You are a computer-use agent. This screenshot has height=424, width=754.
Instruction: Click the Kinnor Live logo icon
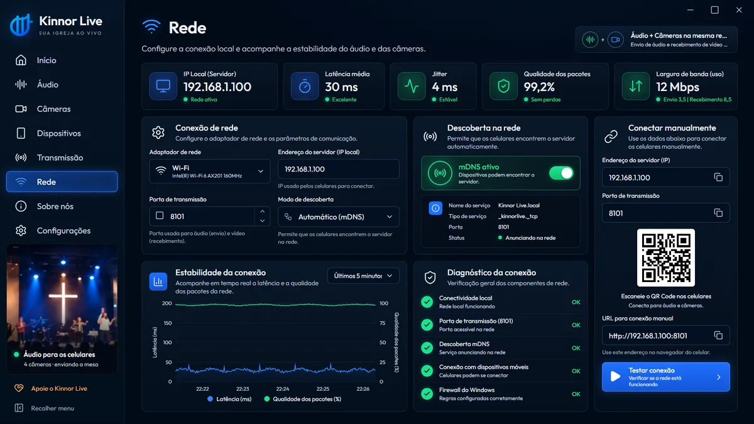click(21, 26)
